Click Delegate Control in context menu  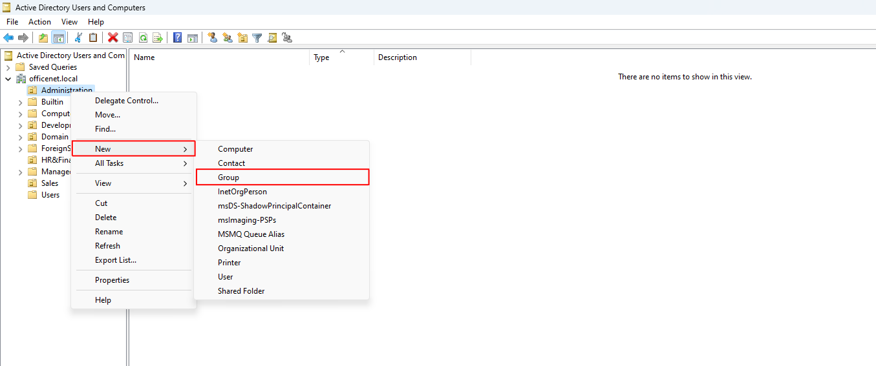(x=126, y=101)
